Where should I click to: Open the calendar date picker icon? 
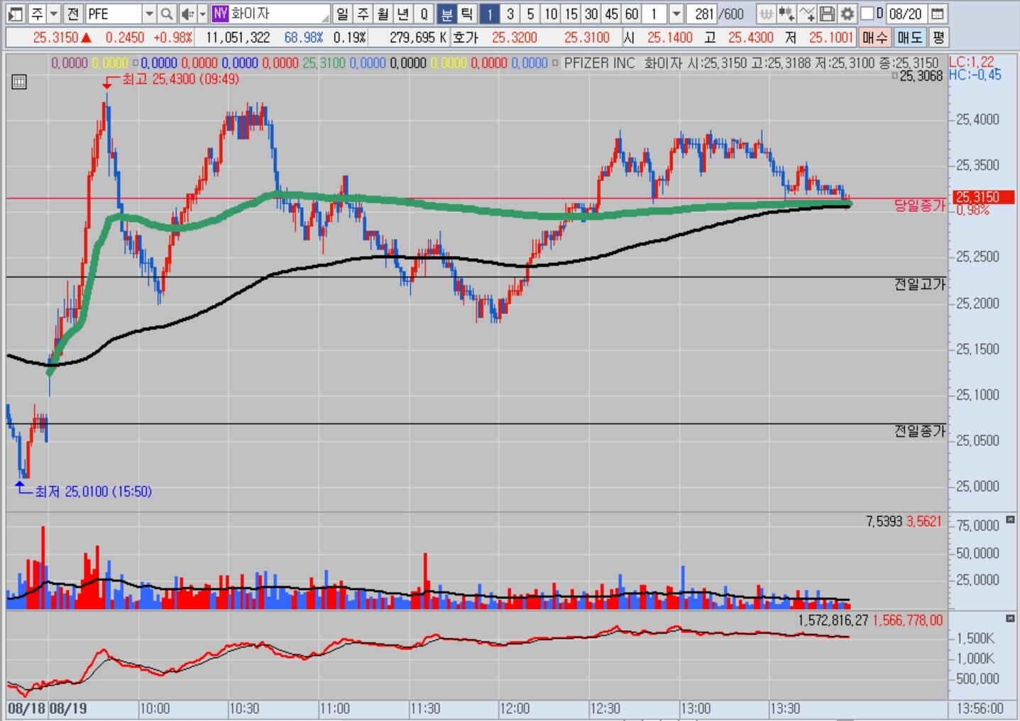(938, 13)
